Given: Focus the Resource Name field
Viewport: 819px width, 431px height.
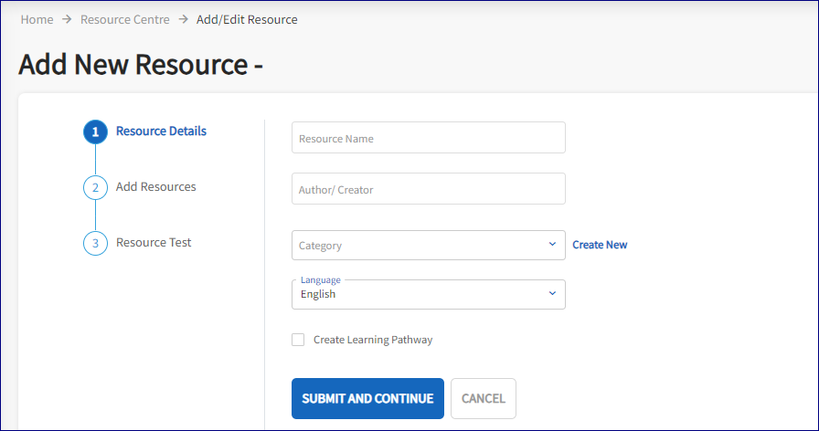Looking at the screenshot, I should (x=429, y=138).
